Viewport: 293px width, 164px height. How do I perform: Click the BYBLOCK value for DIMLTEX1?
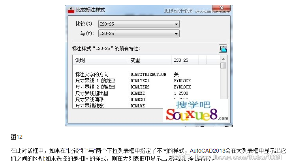[x=182, y=81]
